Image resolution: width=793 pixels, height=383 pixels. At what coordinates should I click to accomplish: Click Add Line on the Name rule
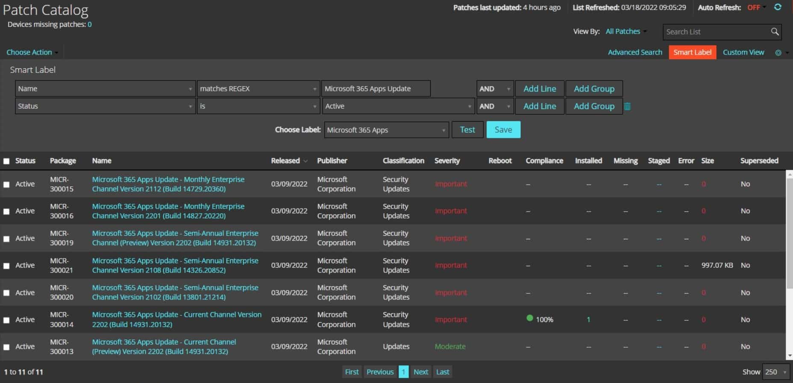pos(540,89)
